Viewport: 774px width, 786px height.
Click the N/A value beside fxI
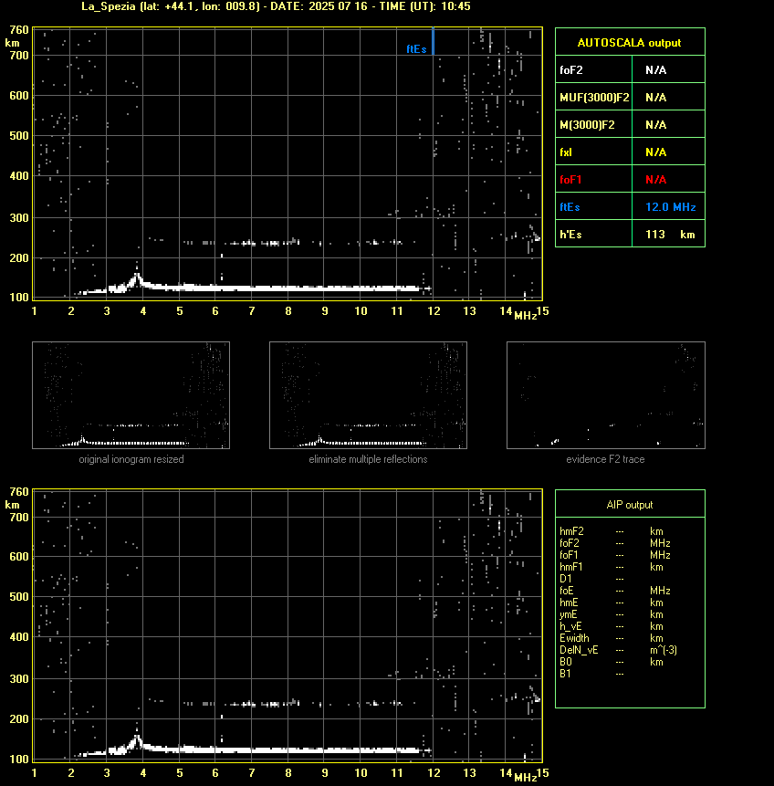click(x=655, y=152)
